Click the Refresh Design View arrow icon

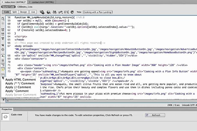click(x=72, y=12)
